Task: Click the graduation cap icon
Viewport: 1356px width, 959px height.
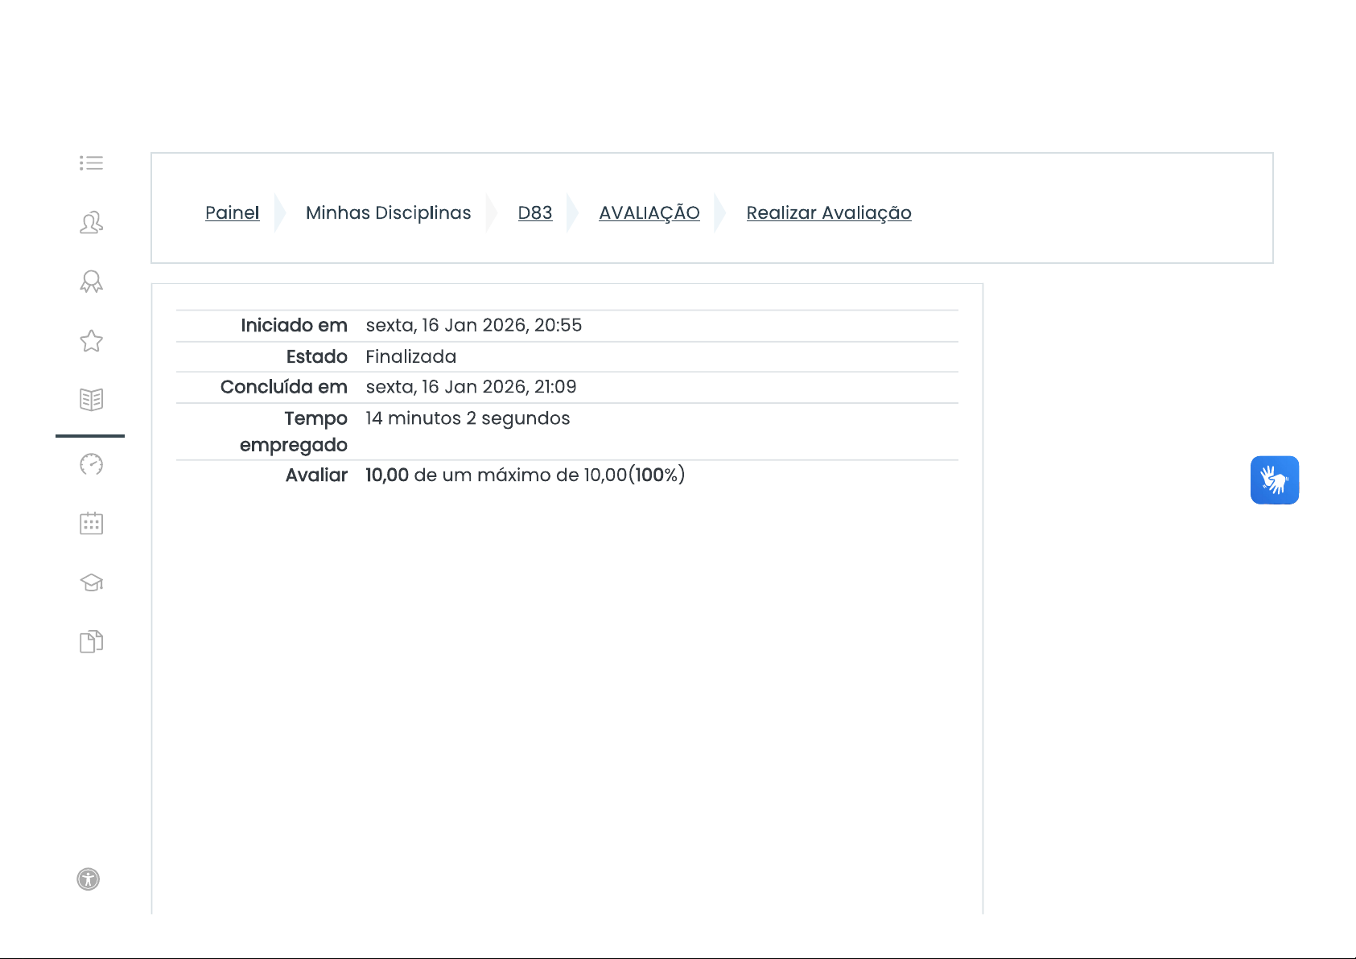Action: coord(91,582)
